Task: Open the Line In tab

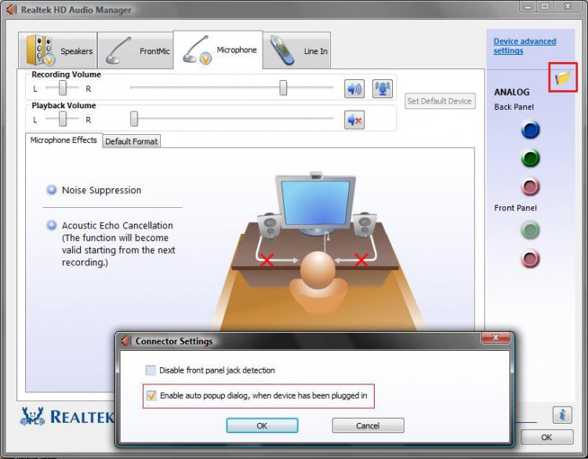Action: pyautogui.click(x=296, y=51)
